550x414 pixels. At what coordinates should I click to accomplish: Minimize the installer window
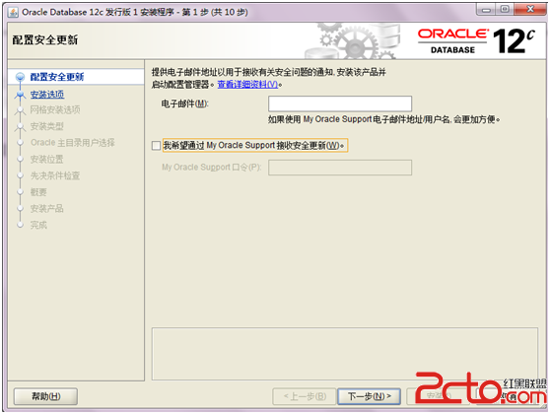pos(486,10)
